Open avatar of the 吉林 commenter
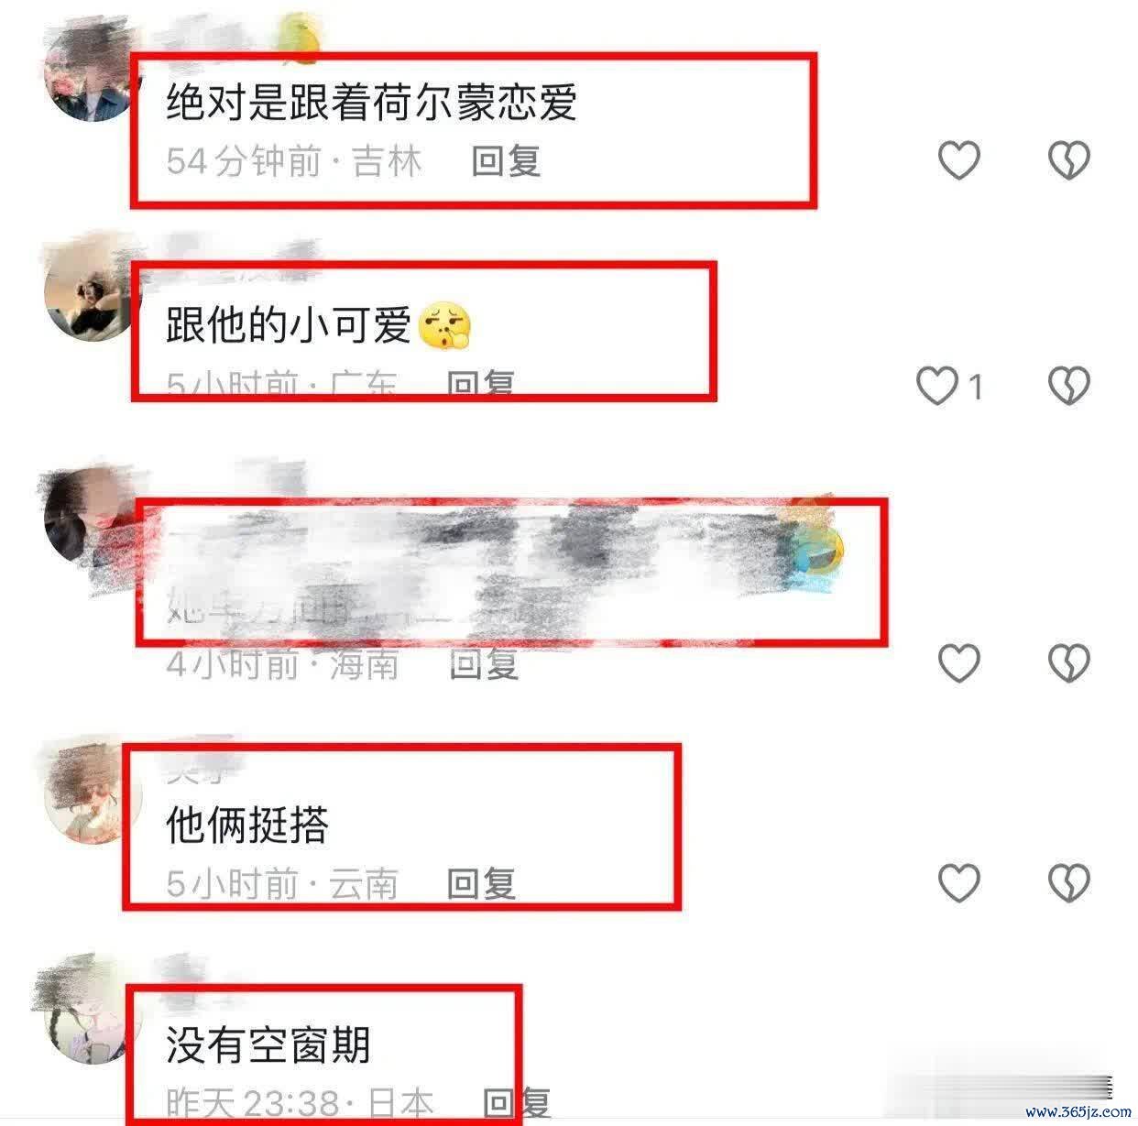 coord(93,73)
